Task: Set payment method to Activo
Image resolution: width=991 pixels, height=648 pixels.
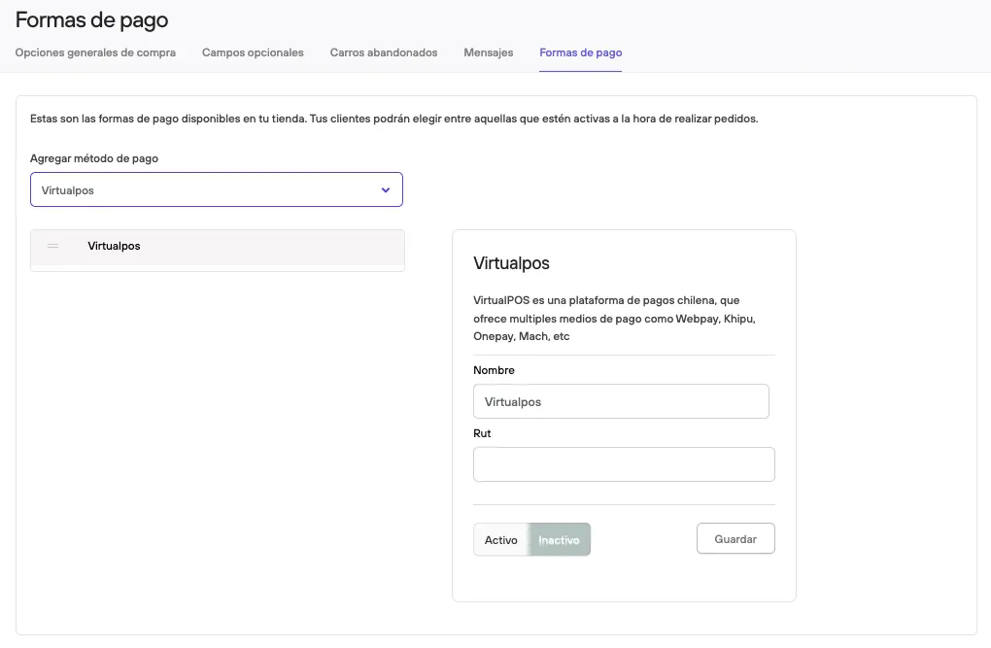Action: [501, 540]
